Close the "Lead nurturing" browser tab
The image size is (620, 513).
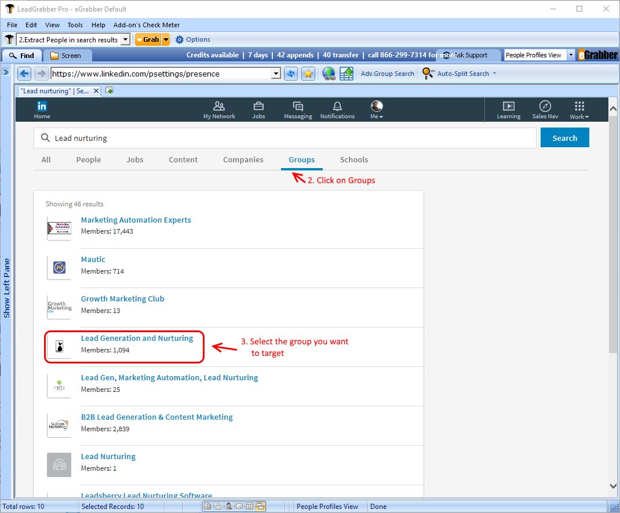pos(96,91)
